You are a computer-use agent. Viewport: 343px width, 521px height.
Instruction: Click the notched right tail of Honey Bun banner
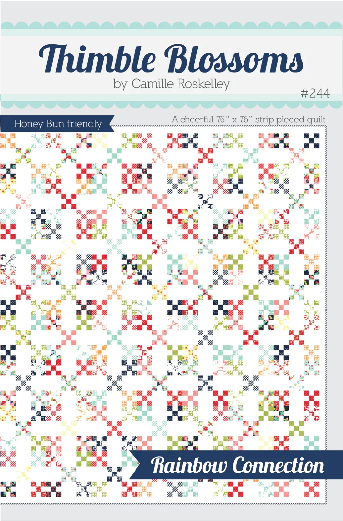click(110, 124)
